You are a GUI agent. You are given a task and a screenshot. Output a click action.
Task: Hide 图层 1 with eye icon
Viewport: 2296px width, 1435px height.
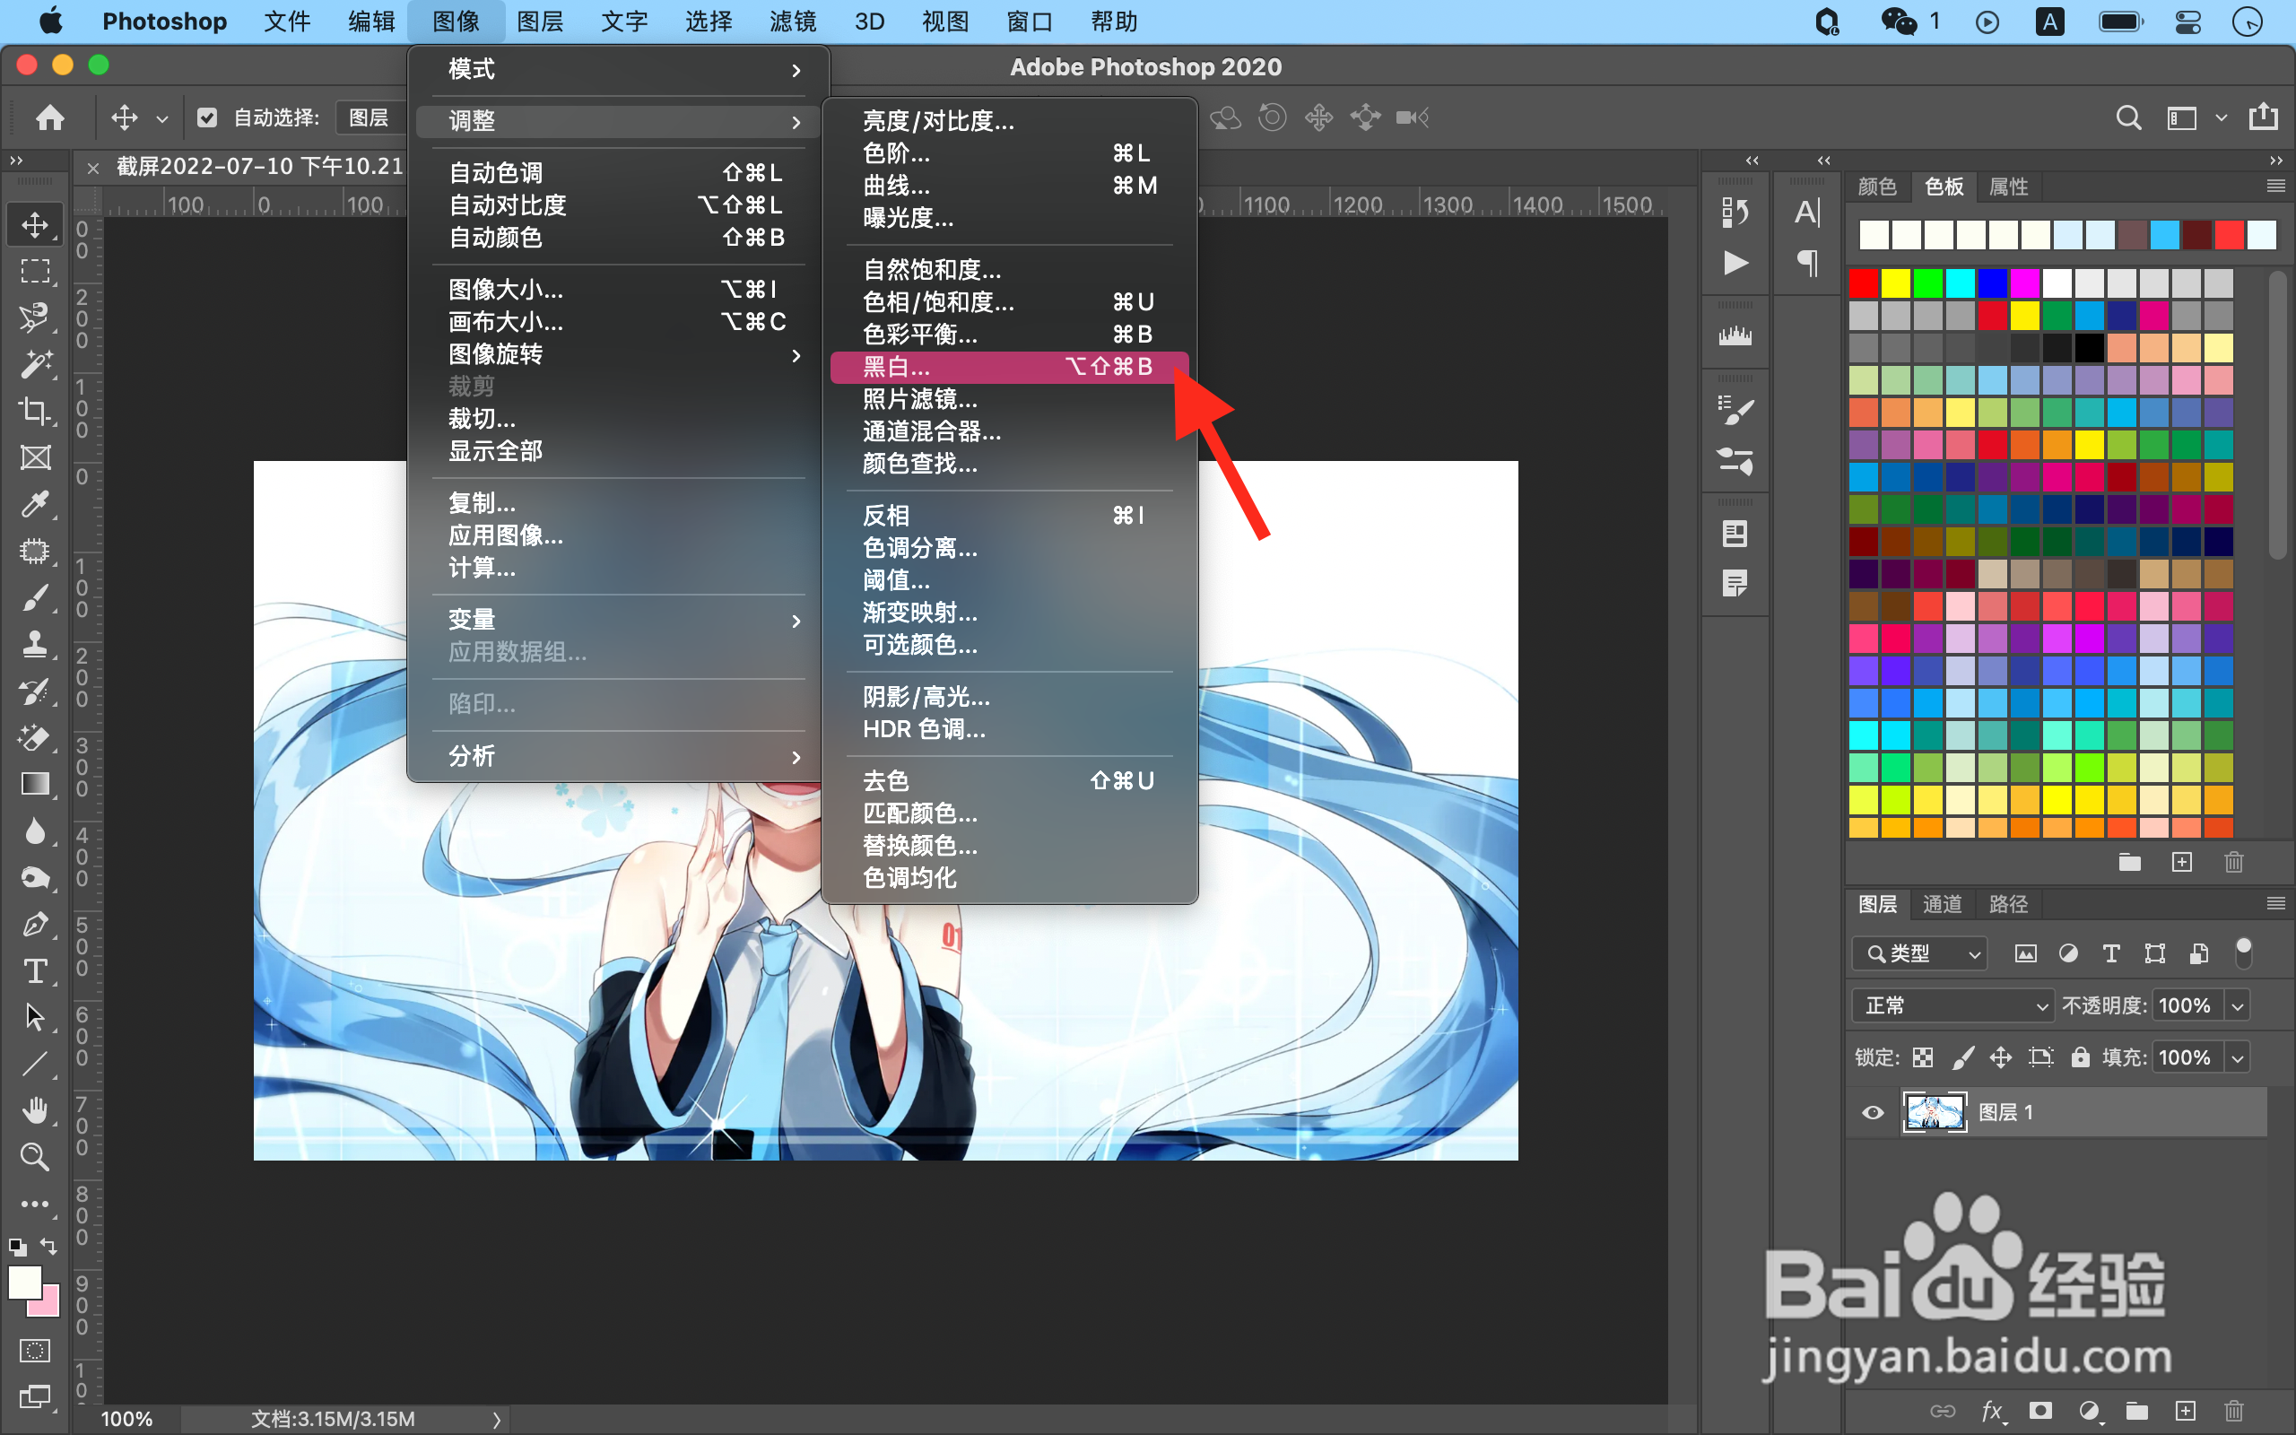(x=1873, y=1112)
